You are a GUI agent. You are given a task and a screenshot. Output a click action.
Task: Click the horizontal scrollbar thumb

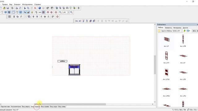click(x=70, y=104)
